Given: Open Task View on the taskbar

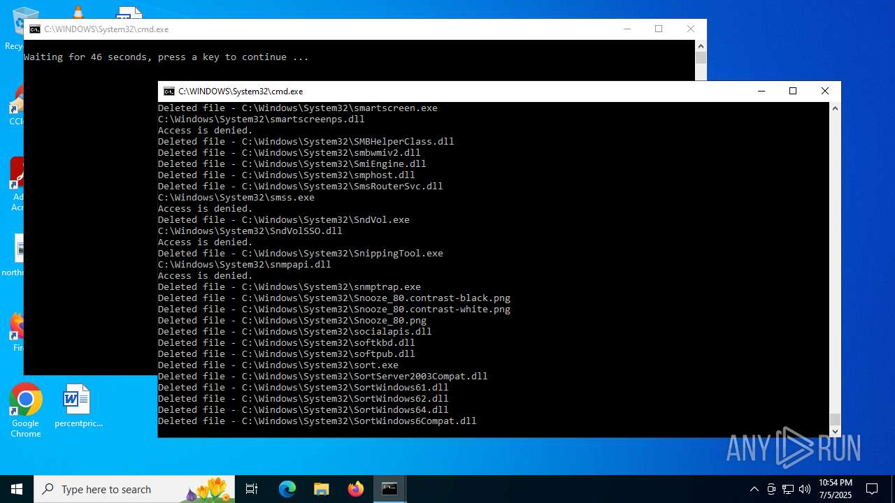Looking at the screenshot, I should point(252,489).
